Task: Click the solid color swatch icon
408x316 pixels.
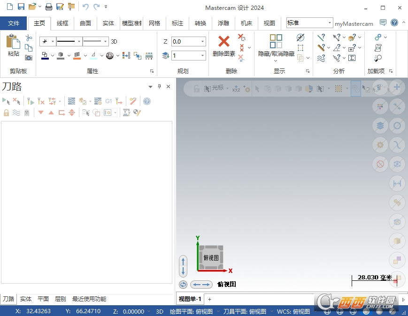Action: coord(61,55)
